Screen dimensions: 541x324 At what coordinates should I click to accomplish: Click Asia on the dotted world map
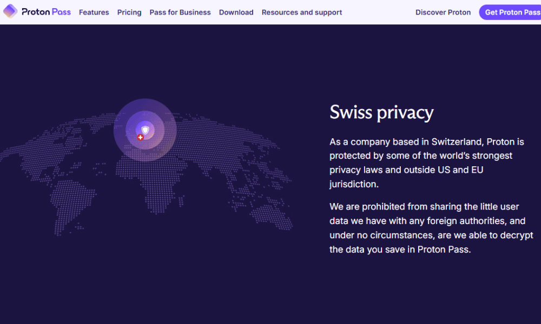click(227, 146)
